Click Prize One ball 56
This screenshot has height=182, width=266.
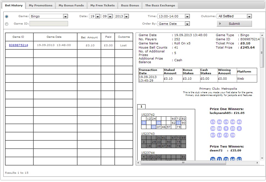click(219, 129)
